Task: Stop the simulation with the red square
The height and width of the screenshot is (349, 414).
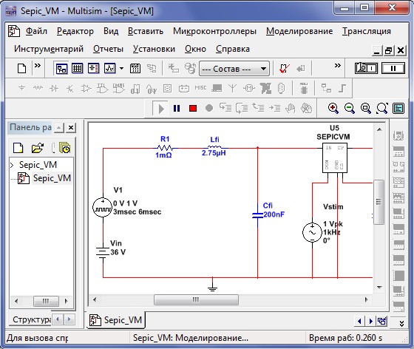Action: (193, 109)
